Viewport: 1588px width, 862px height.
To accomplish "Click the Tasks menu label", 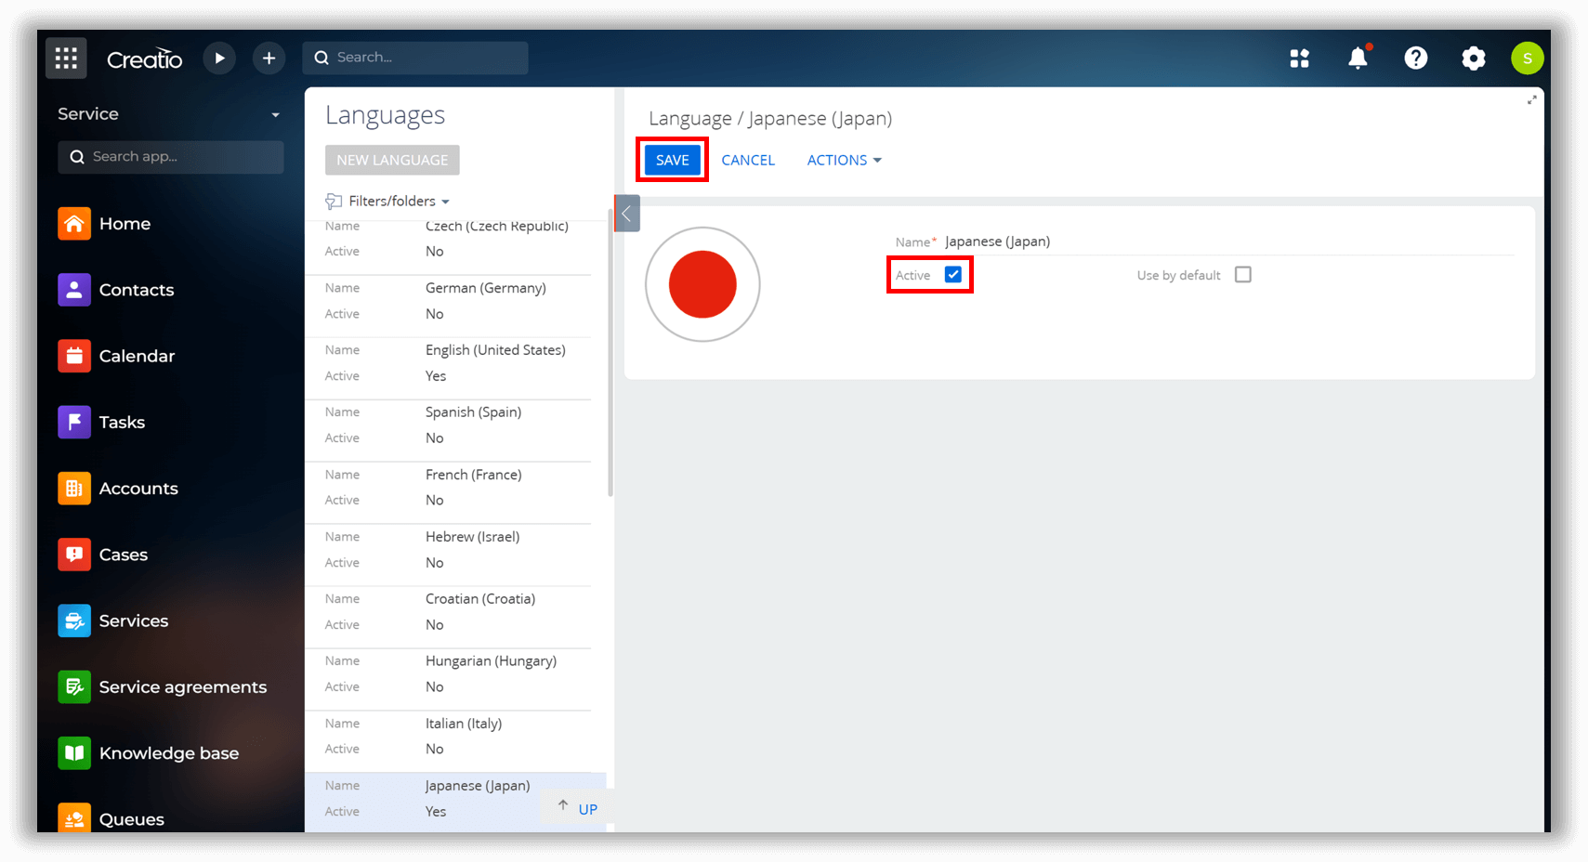I will (x=122, y=423).
